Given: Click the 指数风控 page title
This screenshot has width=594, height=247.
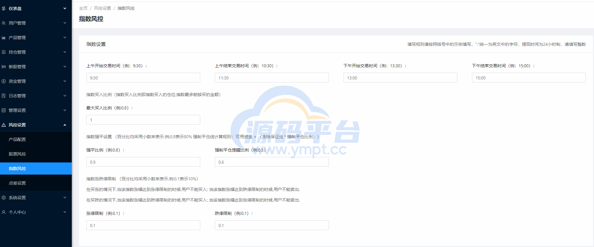Looking at the screenshot, I should pyautogui.click(x=91, y=19).
